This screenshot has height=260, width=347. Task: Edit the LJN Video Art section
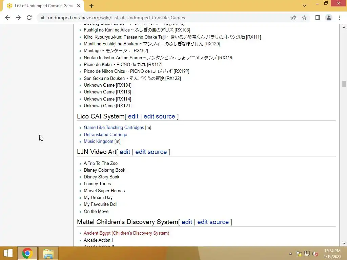click(125, 152)
